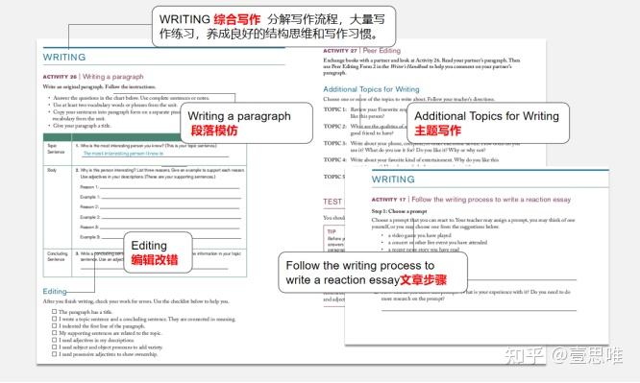Tick 'The paragraph has a title' checkbox
The width and height of the screenshot is (640, 383).
pyautogui.click(x=54, y=312)
